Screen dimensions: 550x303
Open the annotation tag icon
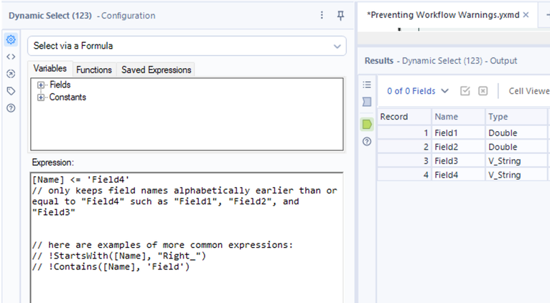pyautogui.click(x=11, y=91)
